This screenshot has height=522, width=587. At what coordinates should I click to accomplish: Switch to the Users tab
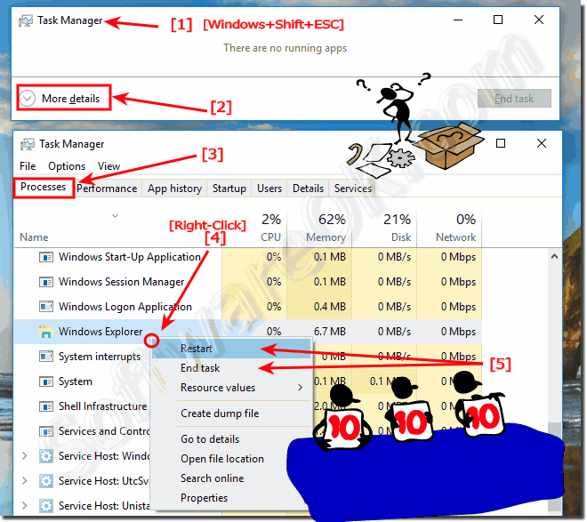click(269, 189)
